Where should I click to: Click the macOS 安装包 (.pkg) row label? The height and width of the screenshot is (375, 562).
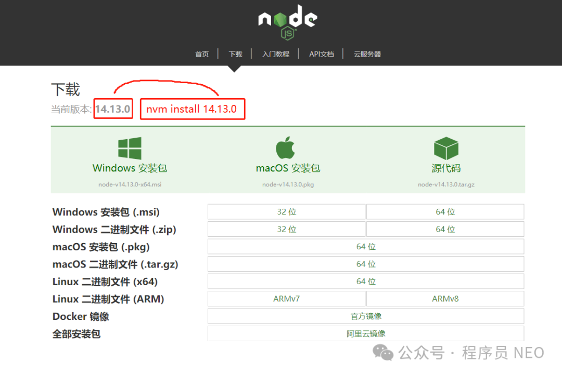pyautogui.click(x=101, y=247)
